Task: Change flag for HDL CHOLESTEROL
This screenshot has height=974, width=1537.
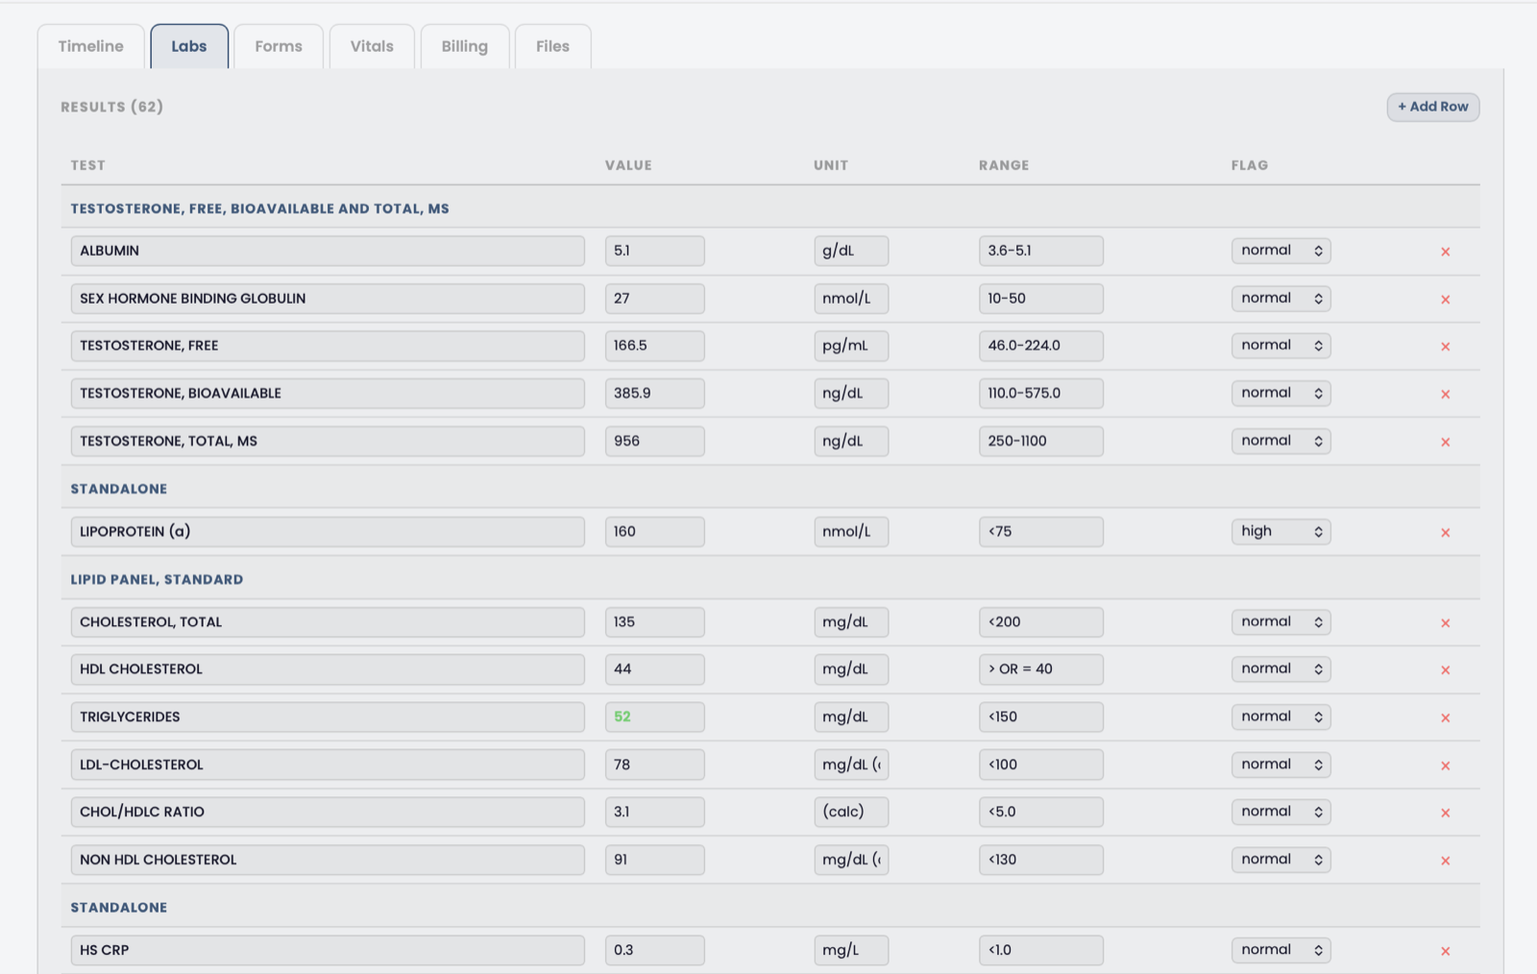Action: coord(1281,670)
